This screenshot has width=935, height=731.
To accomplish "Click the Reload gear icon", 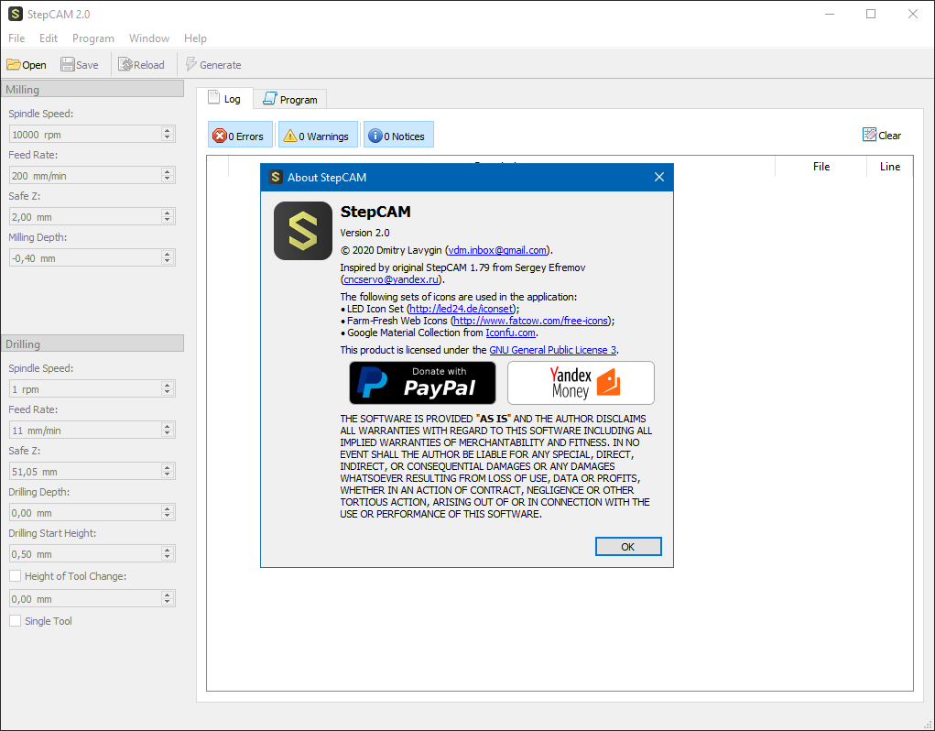I will point(125,64).
